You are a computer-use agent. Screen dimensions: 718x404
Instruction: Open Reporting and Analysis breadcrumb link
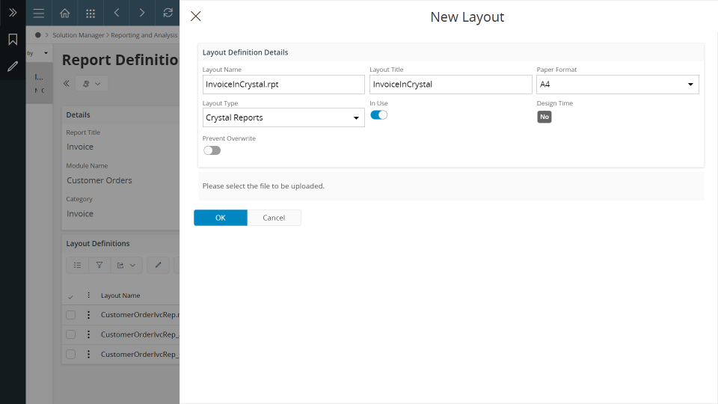pos(144,35)
